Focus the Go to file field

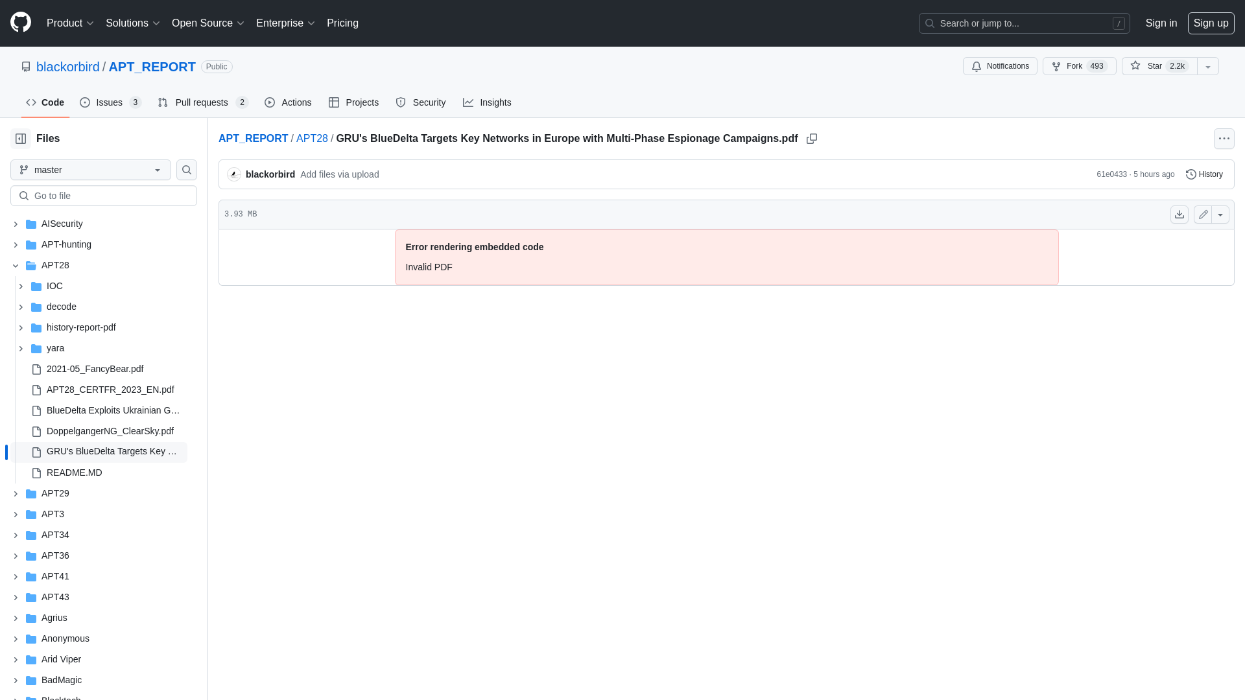pos(104,196)
